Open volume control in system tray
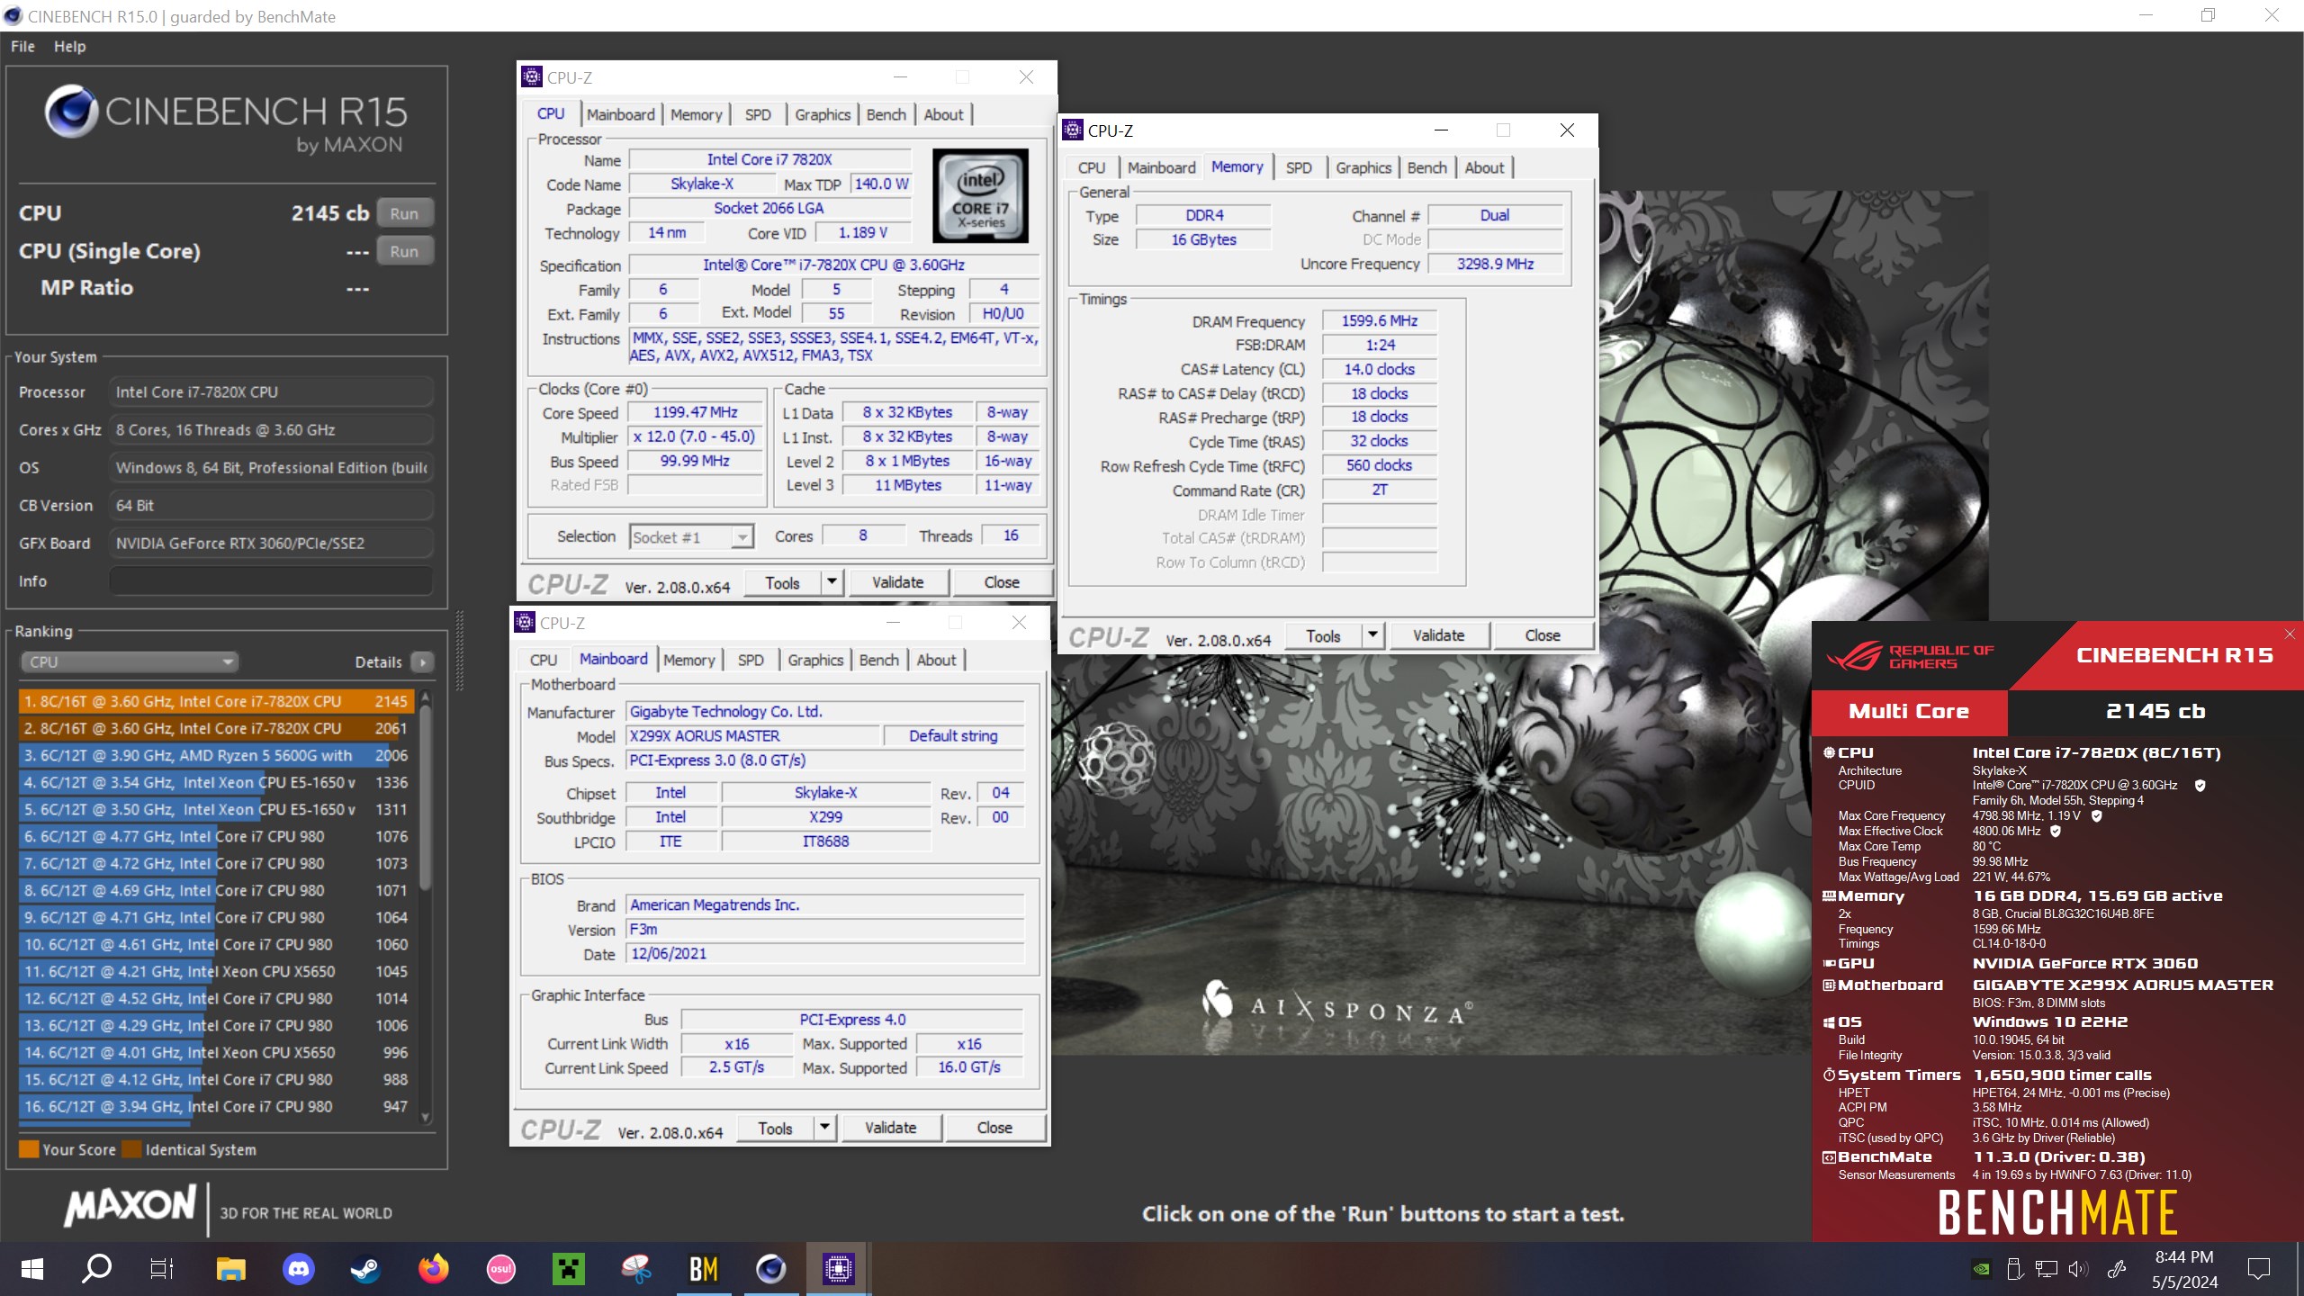This screenshot has width=2304, height=1296. tap(2077, 1269)
